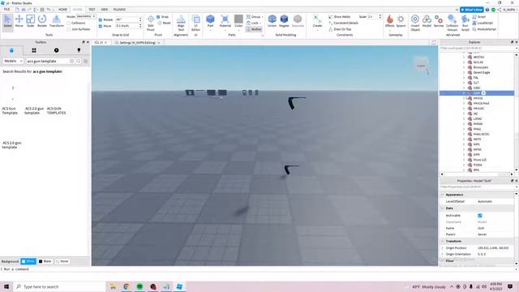Viewport: 519px width, 292px height.
Task: Toggle the pivot Snap checkbox
Action: [158, 17]
